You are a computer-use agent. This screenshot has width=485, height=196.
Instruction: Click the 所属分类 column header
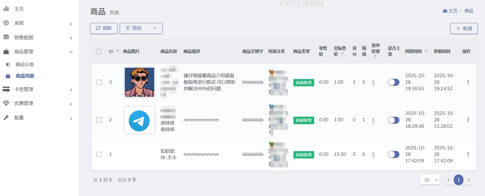276,51
